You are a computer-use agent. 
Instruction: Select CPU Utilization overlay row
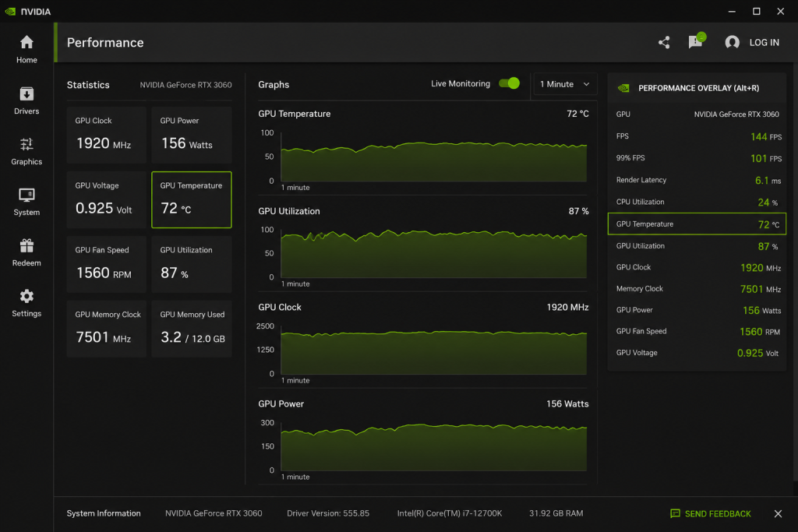point(697,202)
